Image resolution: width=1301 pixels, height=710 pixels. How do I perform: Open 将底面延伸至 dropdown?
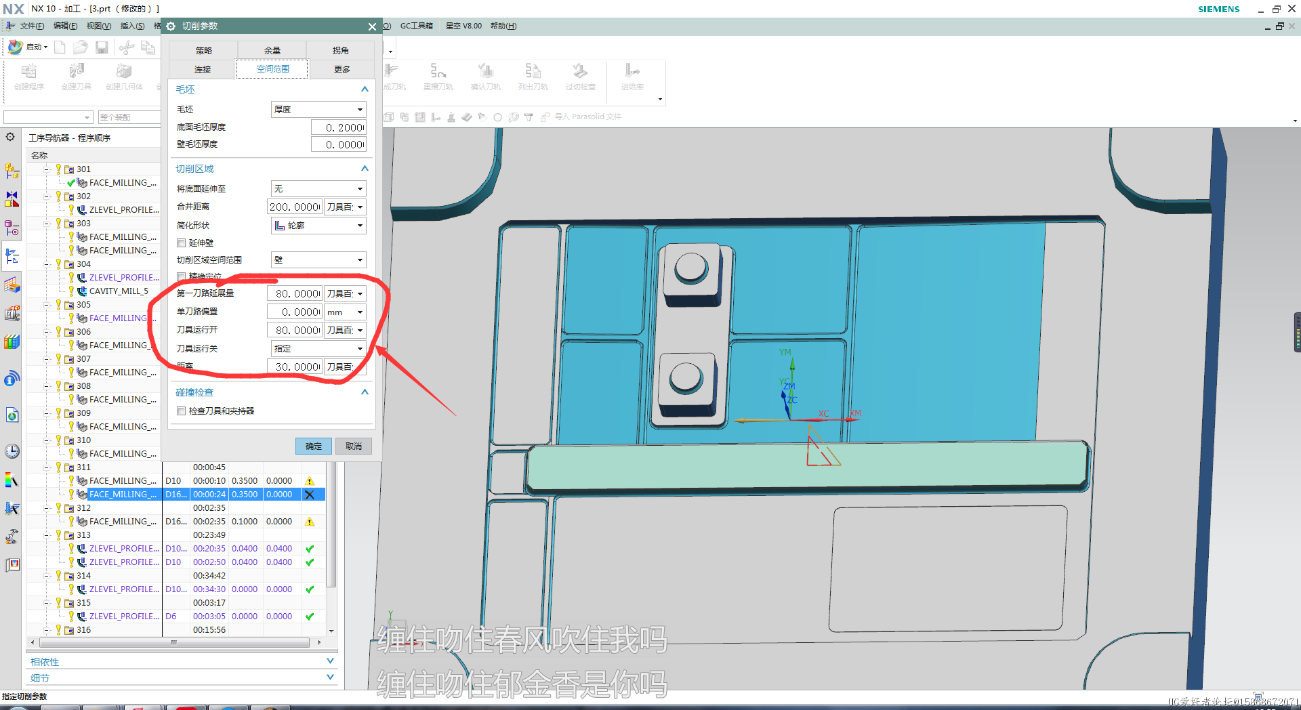coord(318,188)
